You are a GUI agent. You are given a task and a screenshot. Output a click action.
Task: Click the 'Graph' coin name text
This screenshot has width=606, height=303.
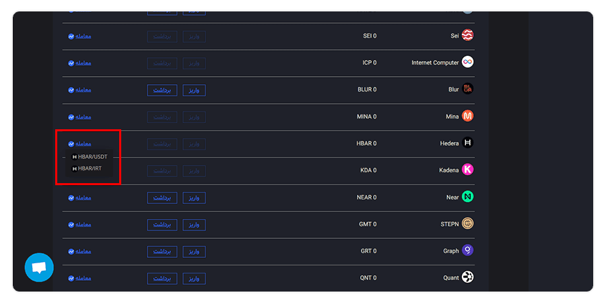451,251
